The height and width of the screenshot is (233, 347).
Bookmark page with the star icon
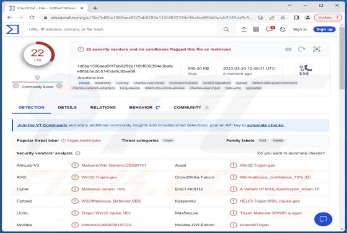pos(283,17)
